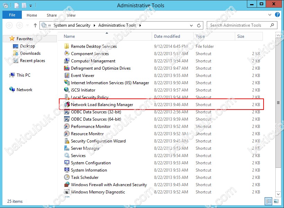Open Downloads in the navigation pane
Image resolution: width=284 pixels, height=208 pixels.
coord(30,53)
